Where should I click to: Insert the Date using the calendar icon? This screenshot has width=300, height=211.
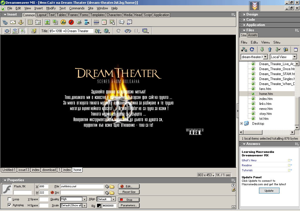tap(104, 22)
